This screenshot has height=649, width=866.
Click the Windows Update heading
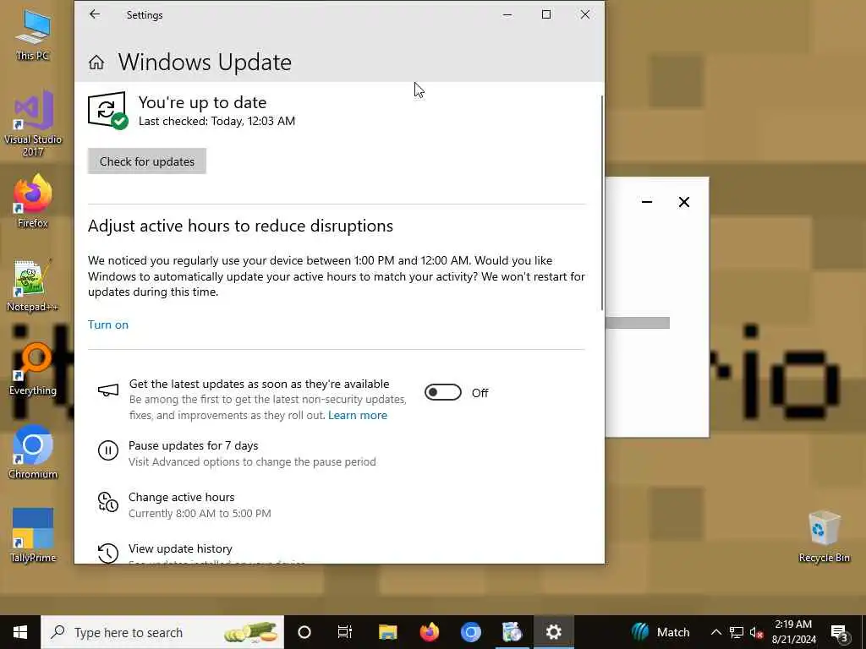[205, 63]
